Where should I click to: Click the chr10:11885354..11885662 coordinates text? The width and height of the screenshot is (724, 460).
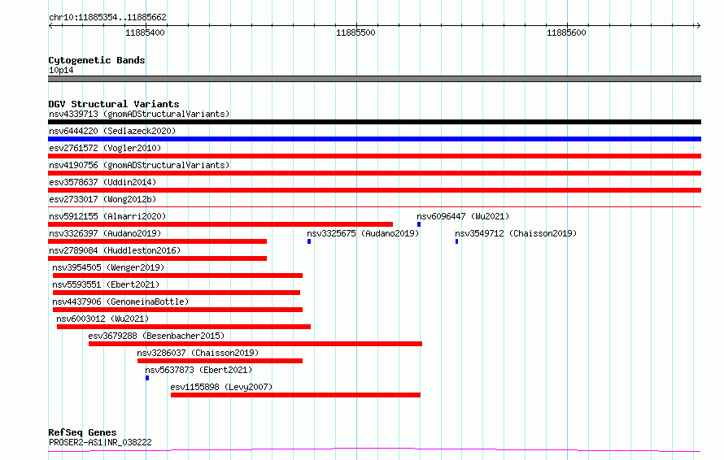(107, 18)
